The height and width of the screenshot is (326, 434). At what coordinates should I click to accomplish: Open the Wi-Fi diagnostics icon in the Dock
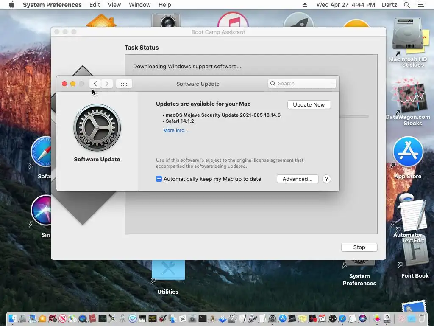pyautogui.click(x=133, y=318)
